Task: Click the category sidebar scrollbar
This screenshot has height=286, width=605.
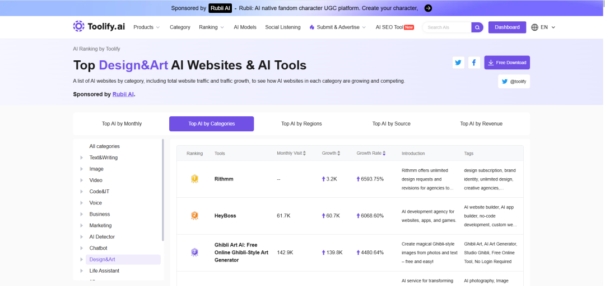Action: pyautogui.click(x=163, y=190)
